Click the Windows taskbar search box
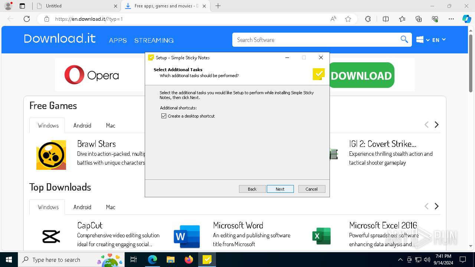This screenshot has height=267, width=475. point(72,260)
